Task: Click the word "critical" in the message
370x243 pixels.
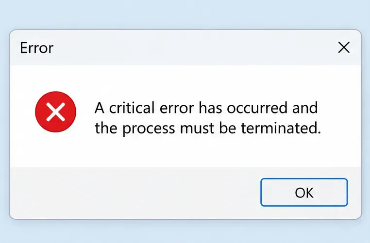Action: pyautogui.click(x=132, y=108)
